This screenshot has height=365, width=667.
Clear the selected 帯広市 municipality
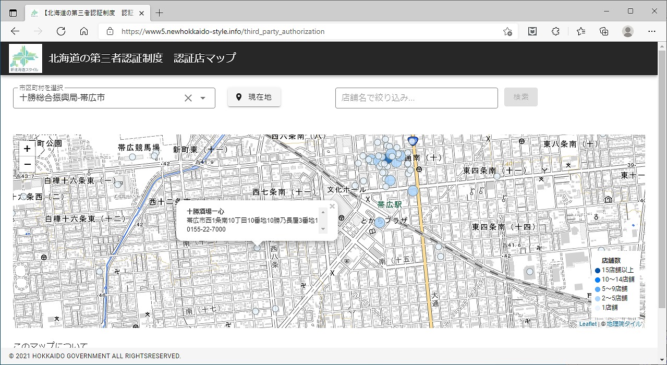point(188,98)
